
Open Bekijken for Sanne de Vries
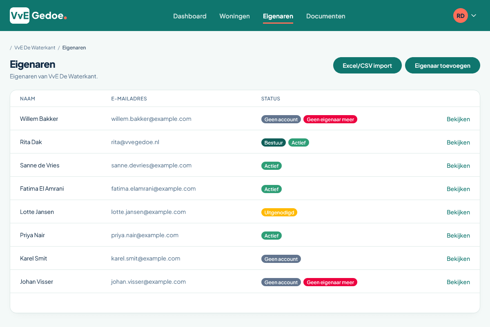coord(458,166)
